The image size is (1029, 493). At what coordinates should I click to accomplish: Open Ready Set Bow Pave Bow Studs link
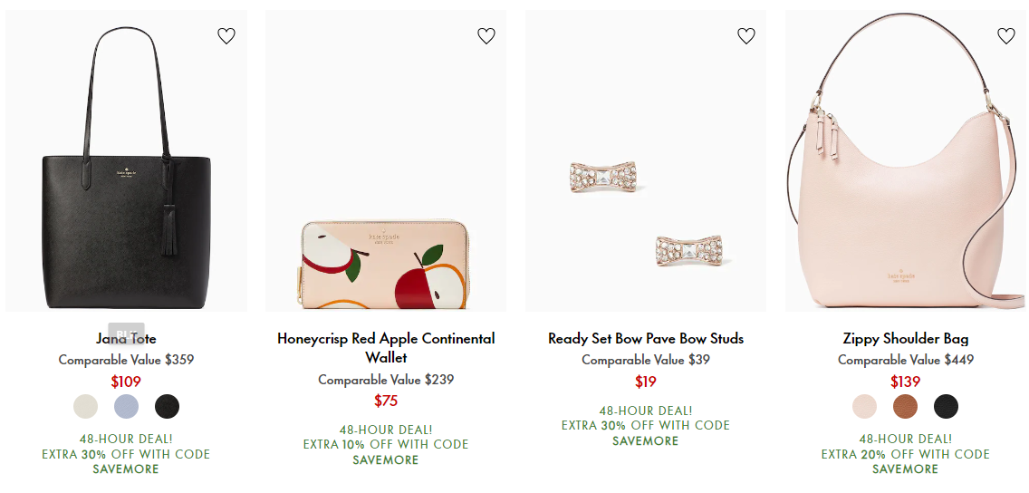click(646, 339)
